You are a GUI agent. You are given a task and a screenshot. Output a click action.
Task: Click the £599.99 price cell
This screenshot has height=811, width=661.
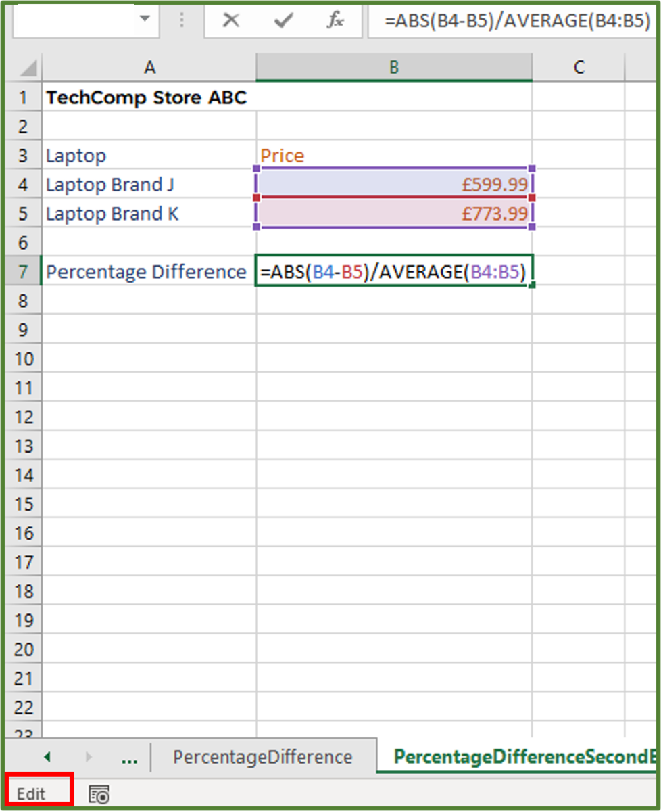[394, 184]
